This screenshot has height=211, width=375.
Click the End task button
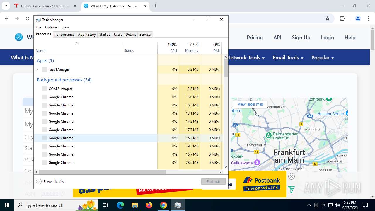(x=213, y=182)
